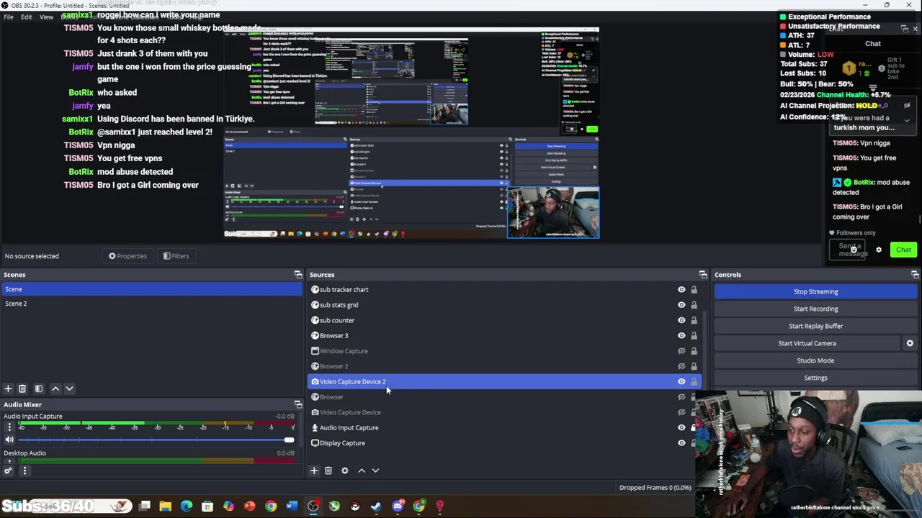
Task: Lock the sub stats grid source
Action: [694, 305]
